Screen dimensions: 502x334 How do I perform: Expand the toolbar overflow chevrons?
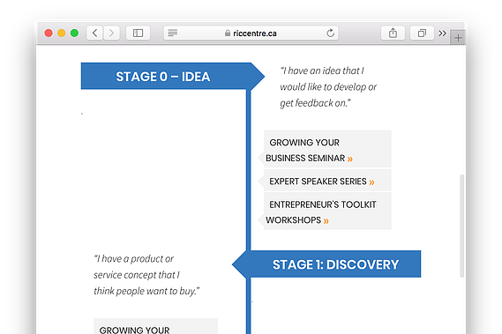443,33
